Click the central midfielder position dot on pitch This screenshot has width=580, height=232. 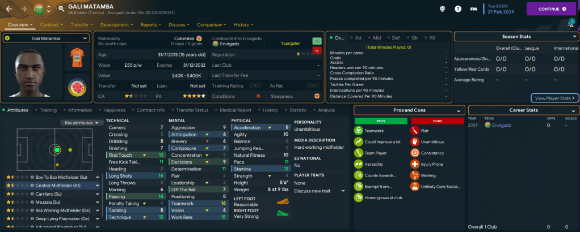[57, 150]
